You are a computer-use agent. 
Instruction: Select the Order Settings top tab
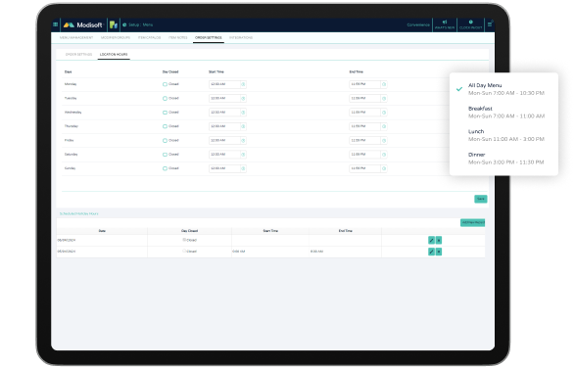coord(209,38)
